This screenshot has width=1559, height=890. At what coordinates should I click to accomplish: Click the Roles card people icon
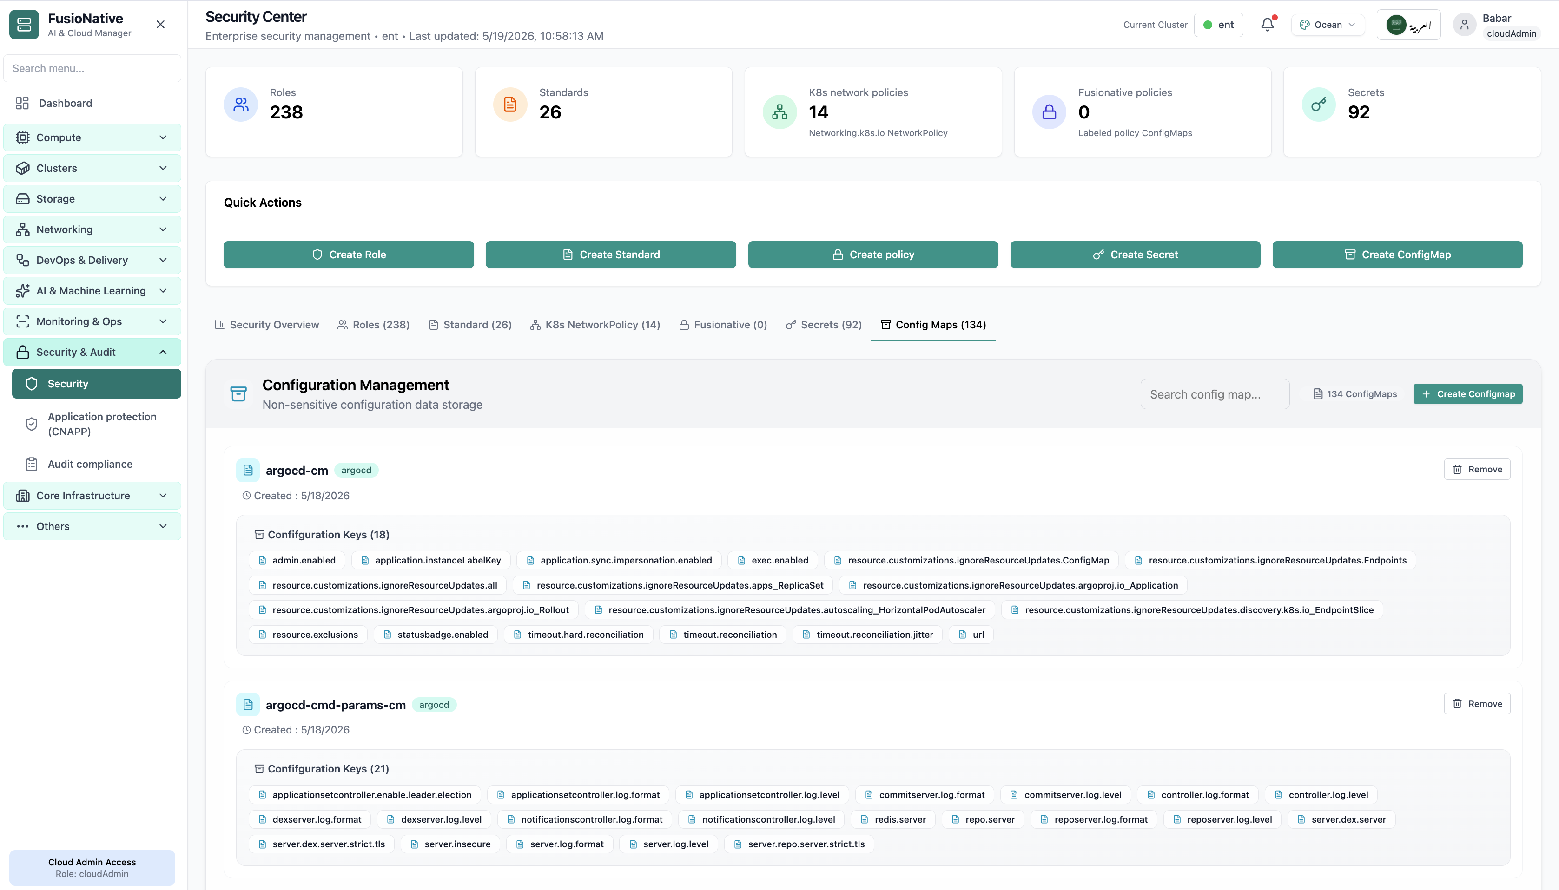coord(240,105)
